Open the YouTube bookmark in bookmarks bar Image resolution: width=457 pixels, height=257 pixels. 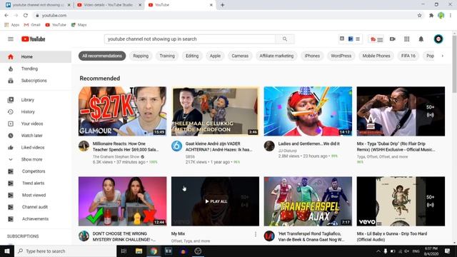(56, 25)
